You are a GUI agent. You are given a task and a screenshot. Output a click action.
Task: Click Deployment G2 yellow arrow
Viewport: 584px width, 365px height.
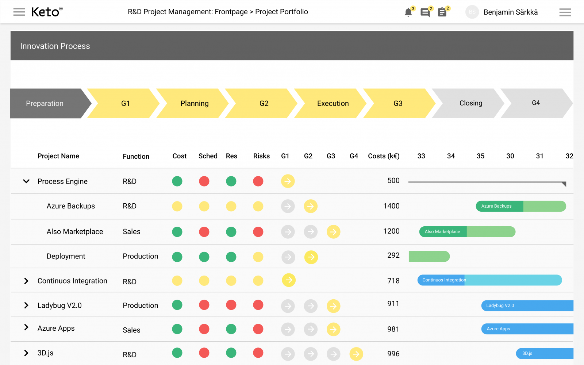[x=311, y=257]
